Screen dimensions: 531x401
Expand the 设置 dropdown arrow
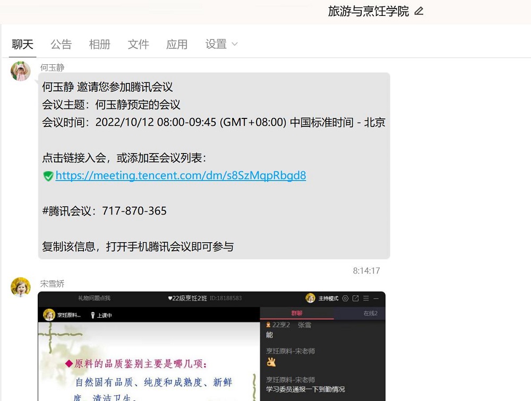click(x=235, y=44)
